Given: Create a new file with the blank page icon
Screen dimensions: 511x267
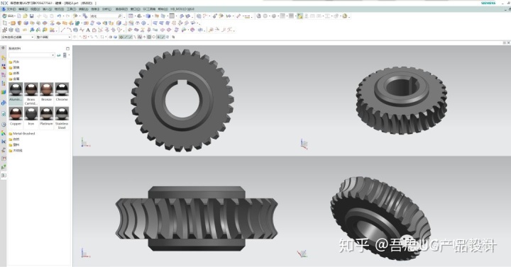Looking at the screenshot, I should [19, 16].
